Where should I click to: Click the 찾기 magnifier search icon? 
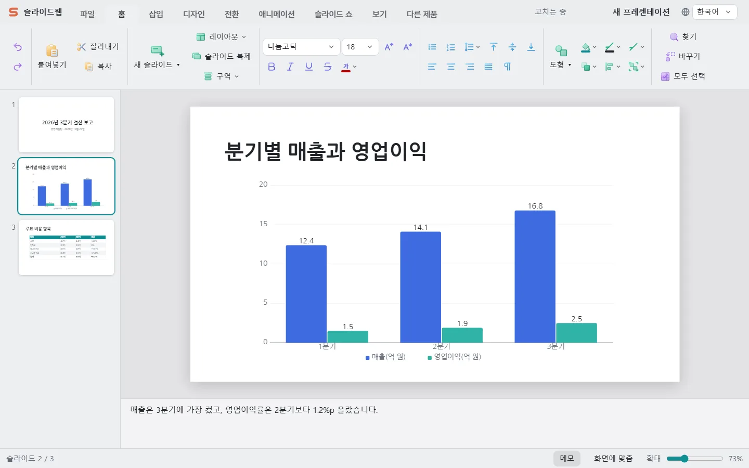click(x=674, y=37)
